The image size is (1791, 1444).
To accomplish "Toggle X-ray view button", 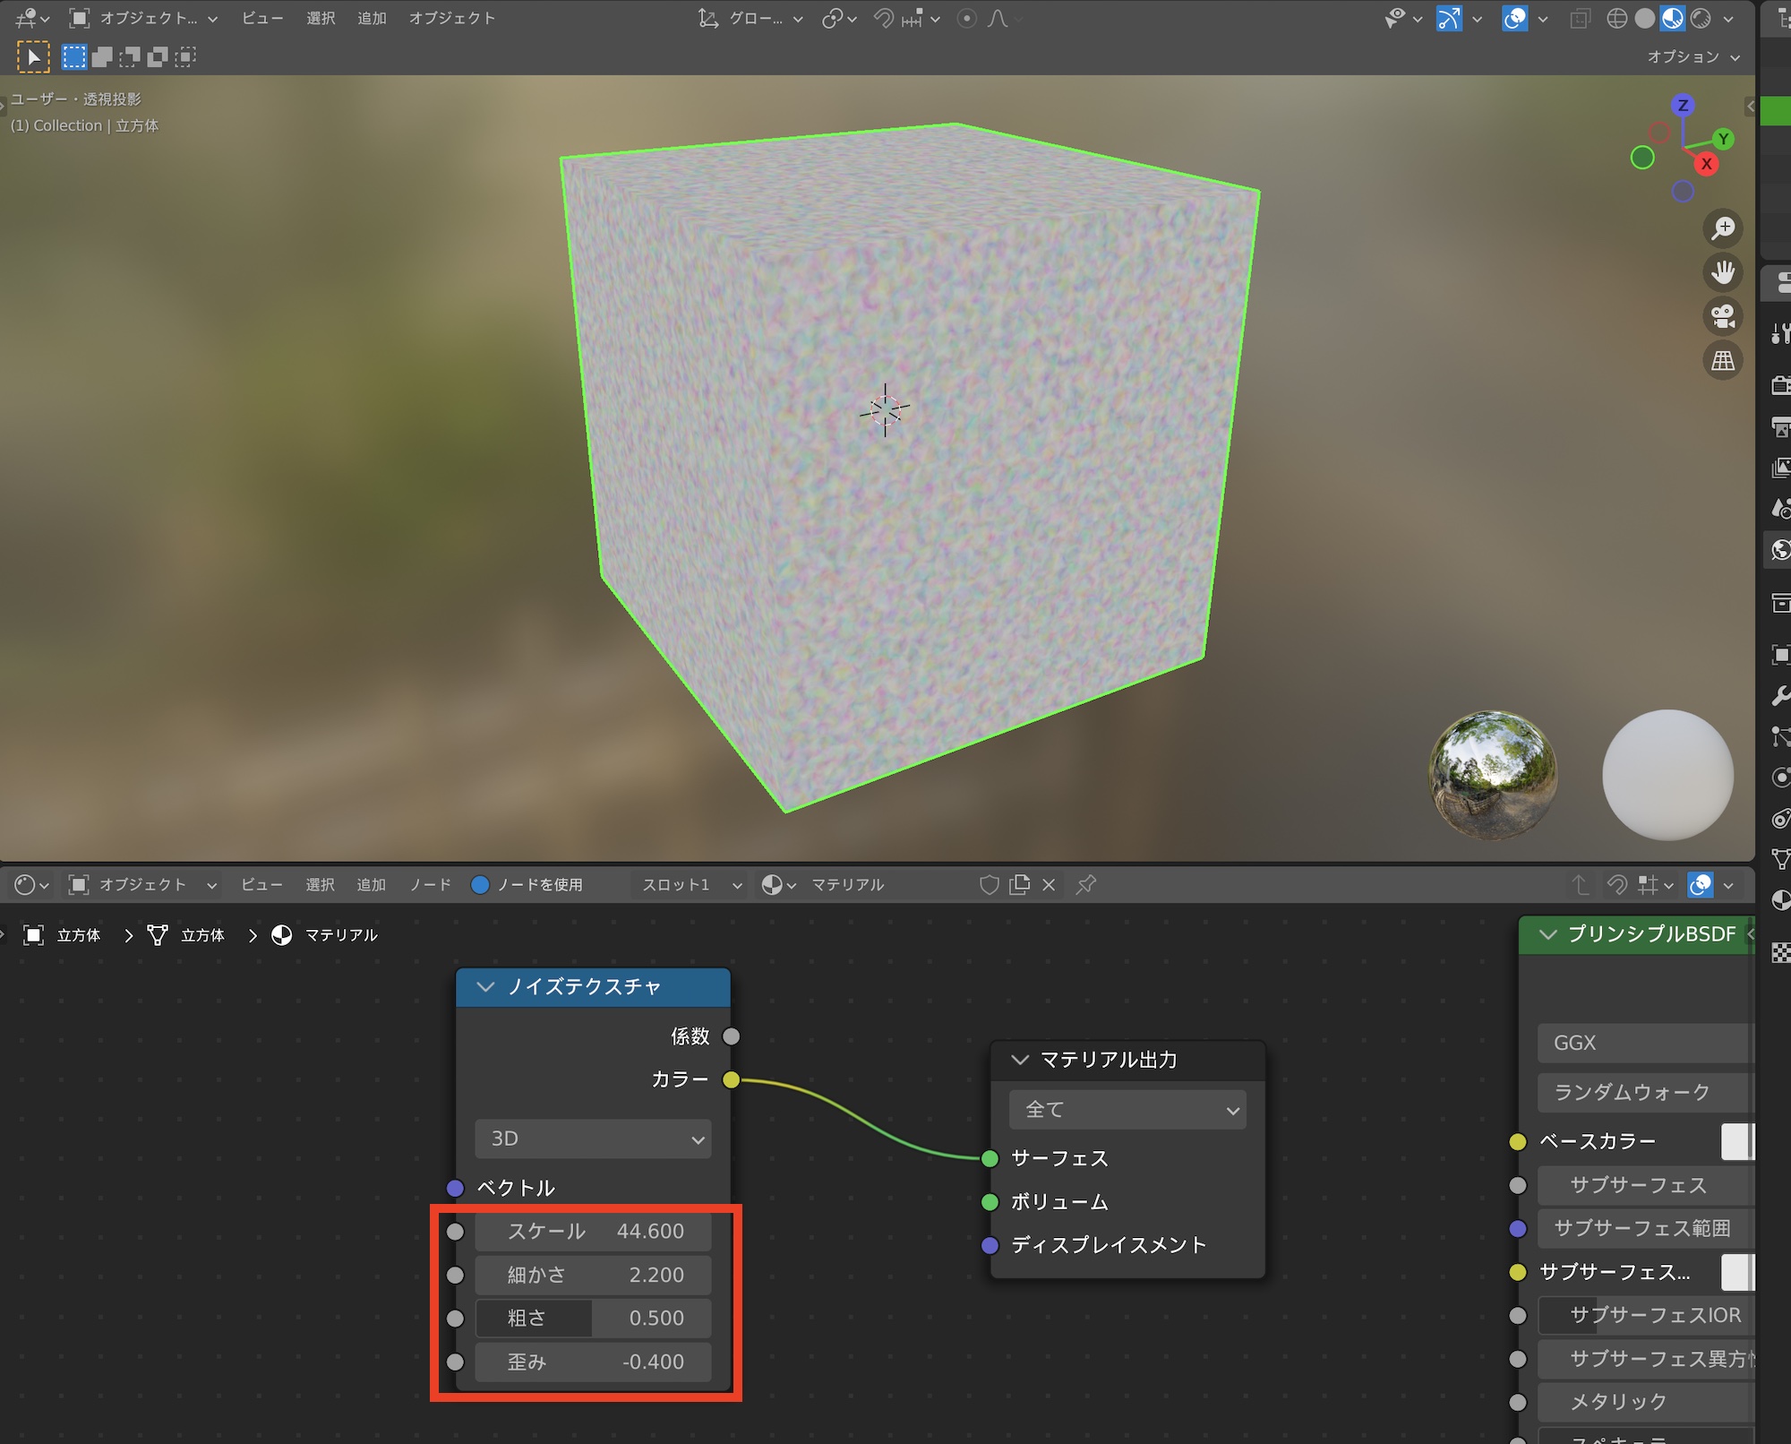I will pyautogui.click(x=1580, y=18).
